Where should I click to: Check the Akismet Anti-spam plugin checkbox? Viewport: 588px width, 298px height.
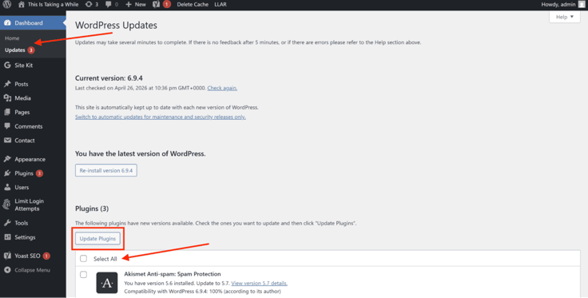[x=84, y=275]
